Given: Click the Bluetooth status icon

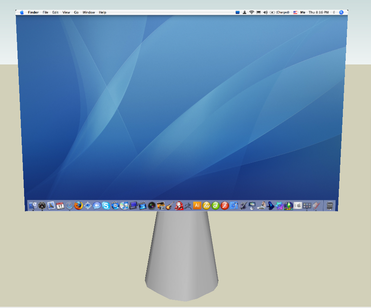Looking at the screenshot, I should pos(334,13).
